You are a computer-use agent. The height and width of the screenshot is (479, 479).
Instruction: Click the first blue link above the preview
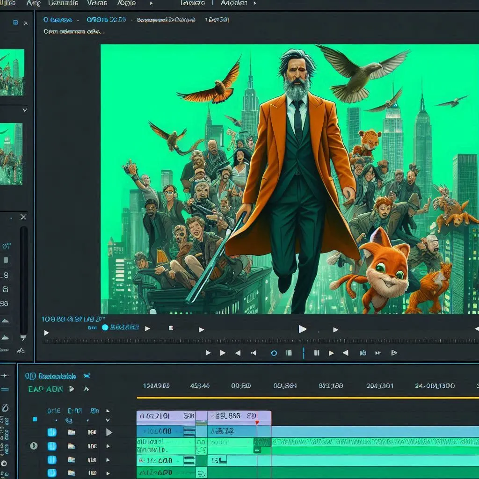pyautogui.click(x=58, y=20)
